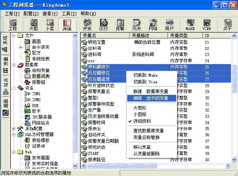
Task: Toggle the 设备 tree node expander
Action: [x=14, y=88]
